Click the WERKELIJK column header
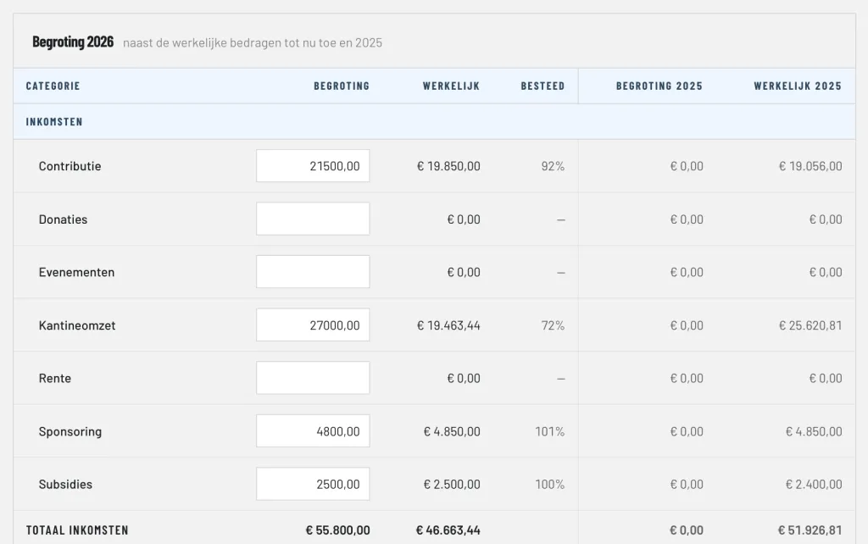868x544 pixels. [x=451, y=86]
